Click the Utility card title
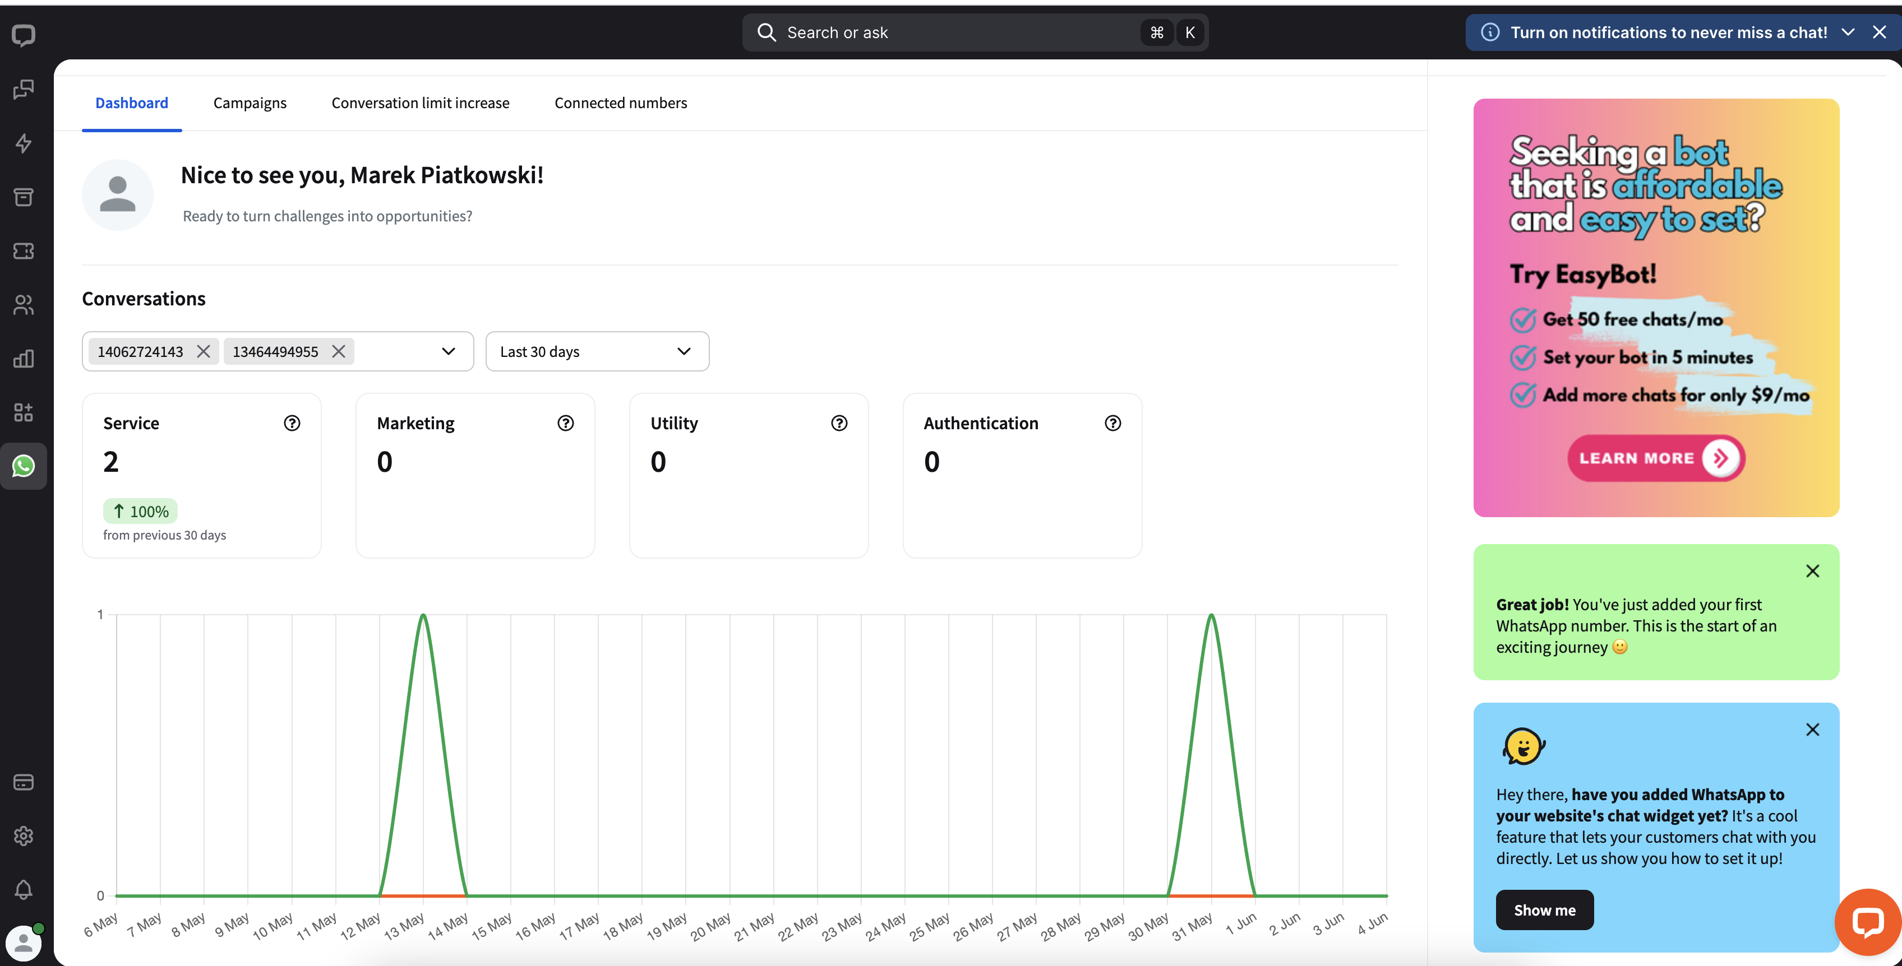This screenshot has height=966, width=1902. pyautogui.click(x=674, y=423)
